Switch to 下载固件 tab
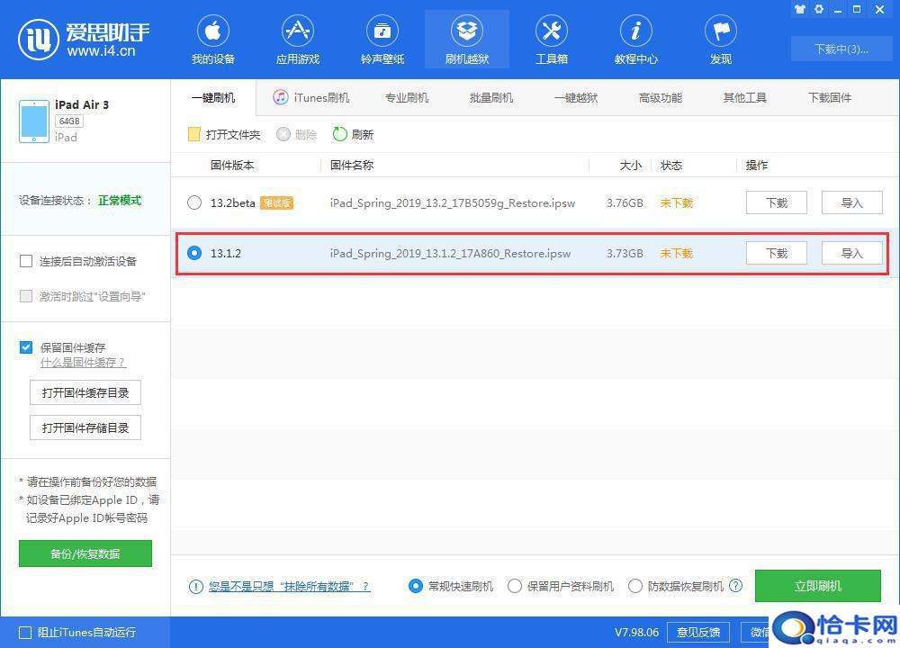Image resolution: width=900 pixels, height=648 pixels. pos(830,97)
